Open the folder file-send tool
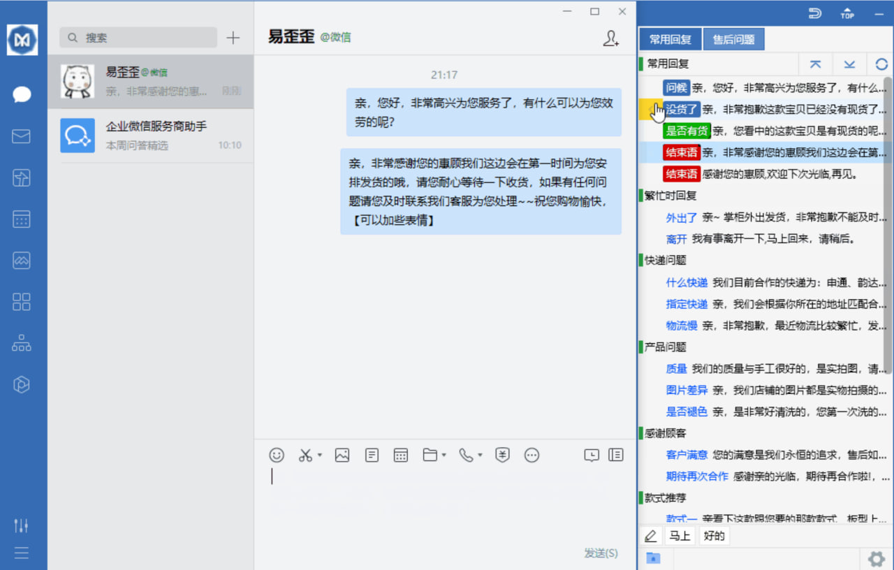The height and width of the screenshot is (570, 894). (430, 455)
